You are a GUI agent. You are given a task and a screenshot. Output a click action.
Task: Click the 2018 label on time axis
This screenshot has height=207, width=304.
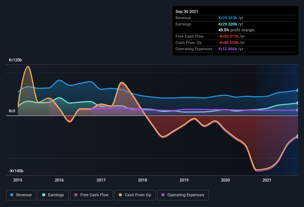click(143, 180)
